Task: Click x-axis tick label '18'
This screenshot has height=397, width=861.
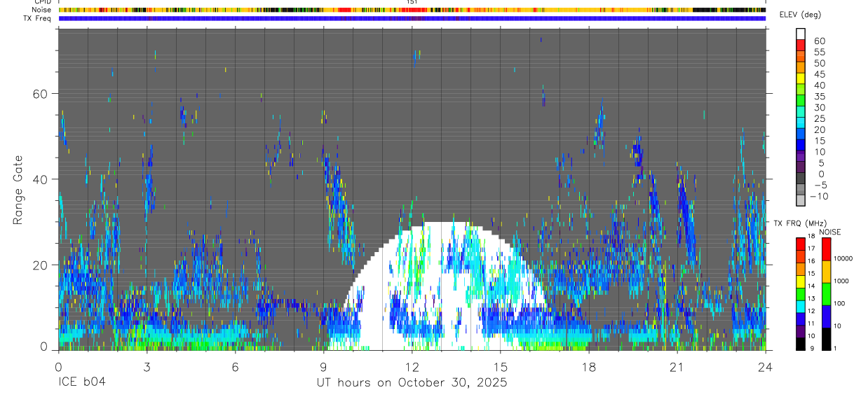Action: (589, 366)
